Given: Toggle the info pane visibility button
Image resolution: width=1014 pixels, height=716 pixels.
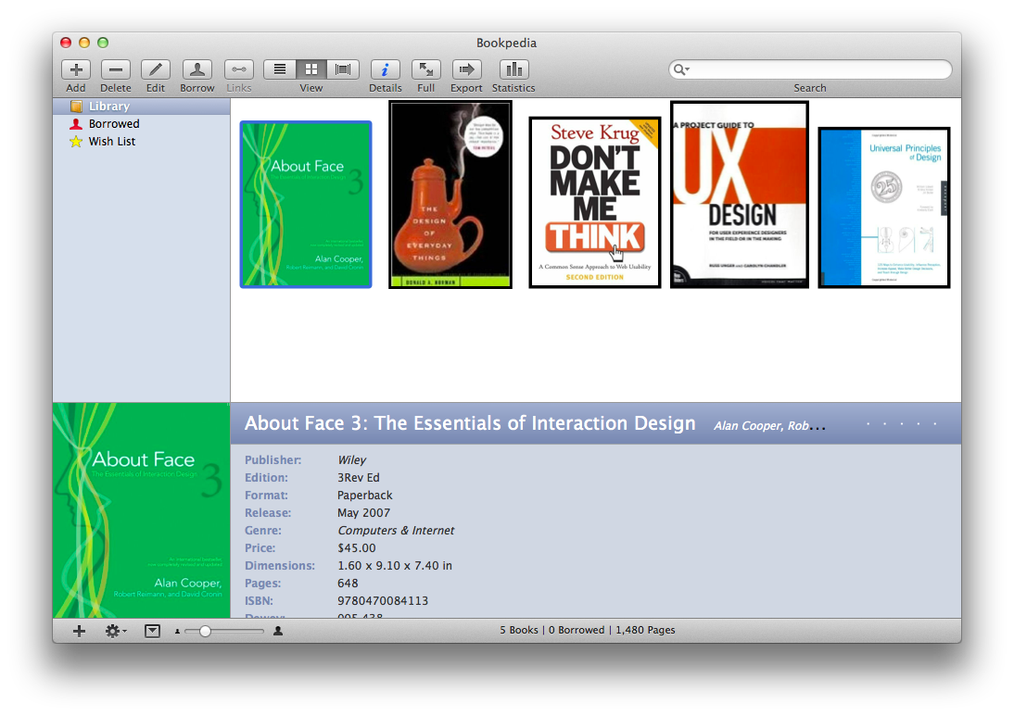Looking at the screenshot, I should tap(152, 631).
